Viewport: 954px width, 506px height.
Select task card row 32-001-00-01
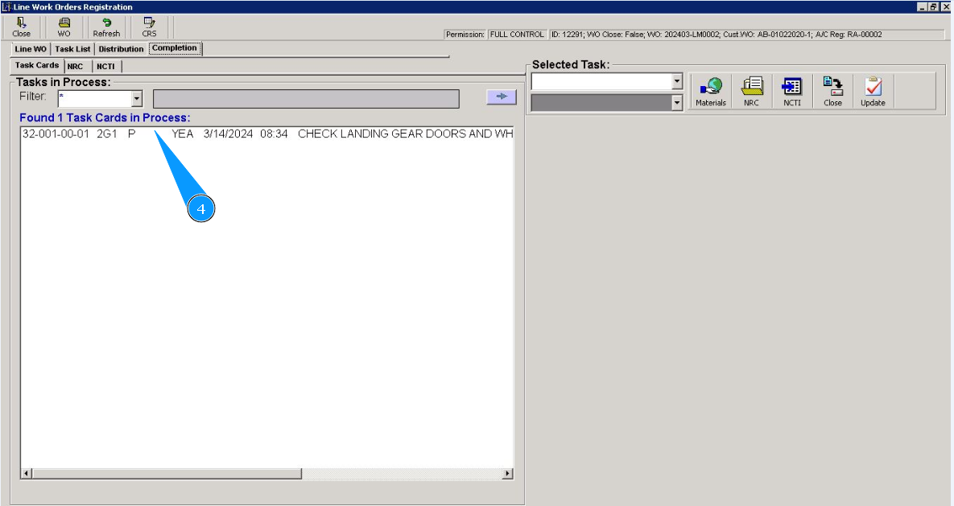(267, 134)
